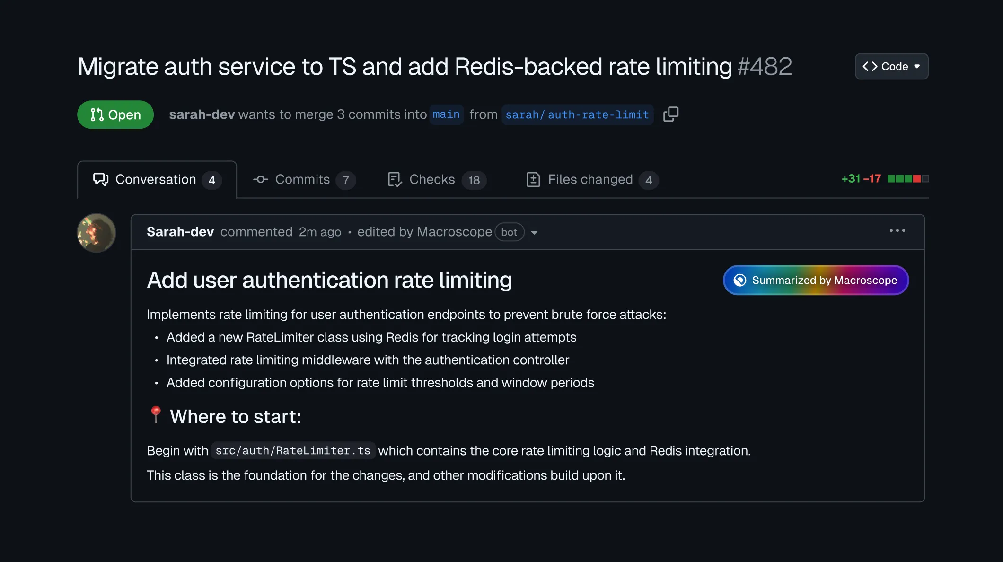1003x562 pixels.
Task: Click the Files changed diff icon
Action: pyautogui.click(x=533, y=179)
